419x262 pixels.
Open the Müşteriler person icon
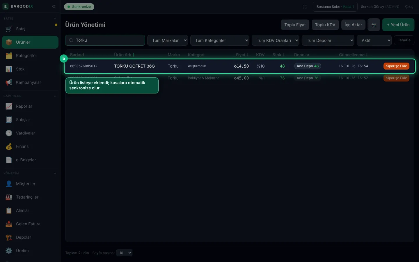pos(9,184)
